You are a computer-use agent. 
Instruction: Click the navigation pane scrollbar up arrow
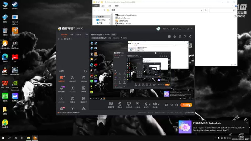tap(112, 14)
